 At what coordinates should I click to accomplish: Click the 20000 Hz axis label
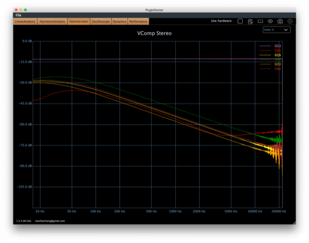point(279,211)
